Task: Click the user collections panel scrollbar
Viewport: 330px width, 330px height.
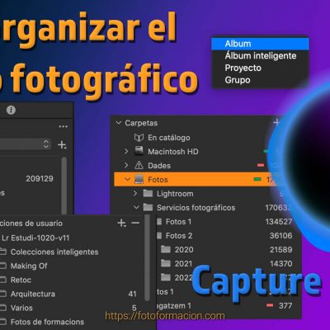Action: (147, 258)
